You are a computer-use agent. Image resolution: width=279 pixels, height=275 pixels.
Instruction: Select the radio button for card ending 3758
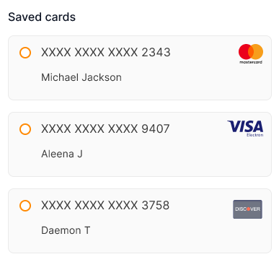(25, 206)
